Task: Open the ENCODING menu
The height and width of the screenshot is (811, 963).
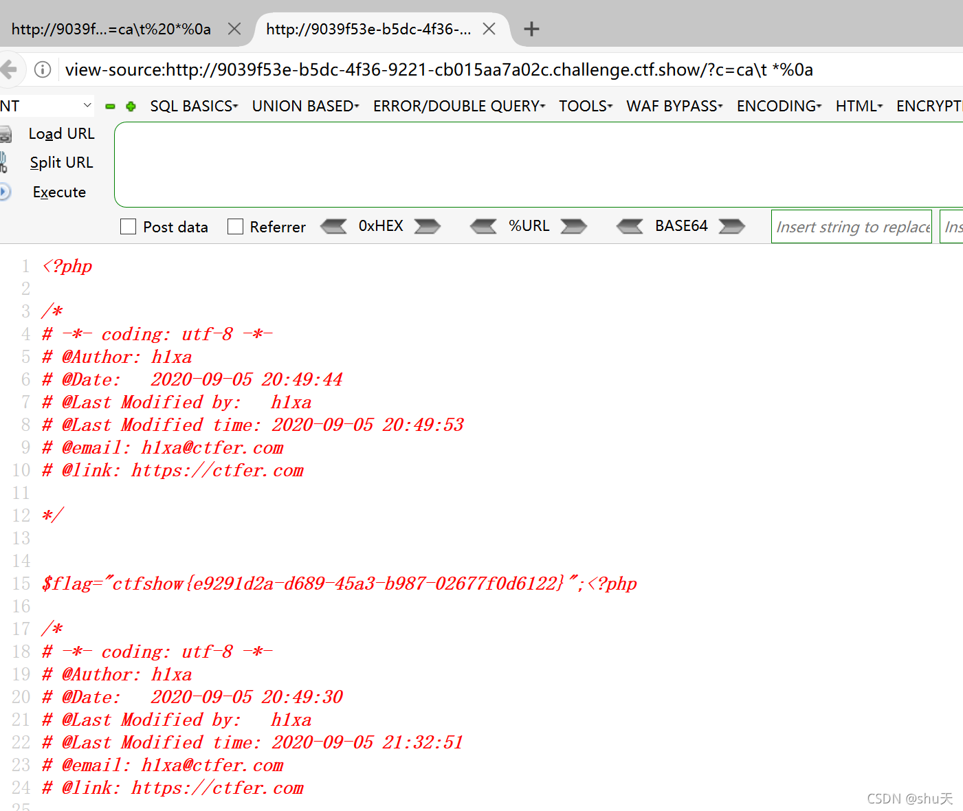Action: tap(779, 106)
